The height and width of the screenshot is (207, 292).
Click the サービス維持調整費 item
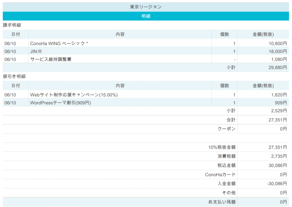point(51,59)
